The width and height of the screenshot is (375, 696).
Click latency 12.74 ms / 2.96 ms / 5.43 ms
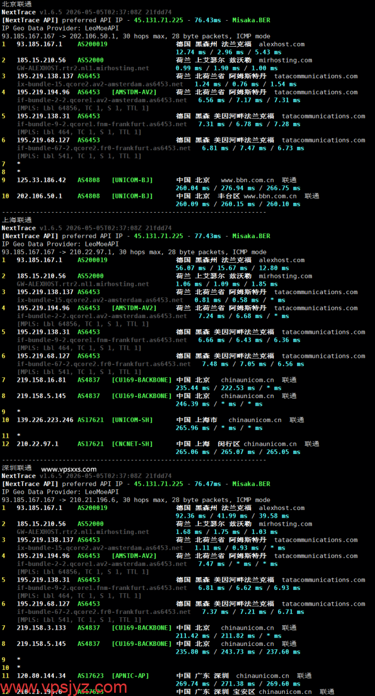[x=228, y=52]
